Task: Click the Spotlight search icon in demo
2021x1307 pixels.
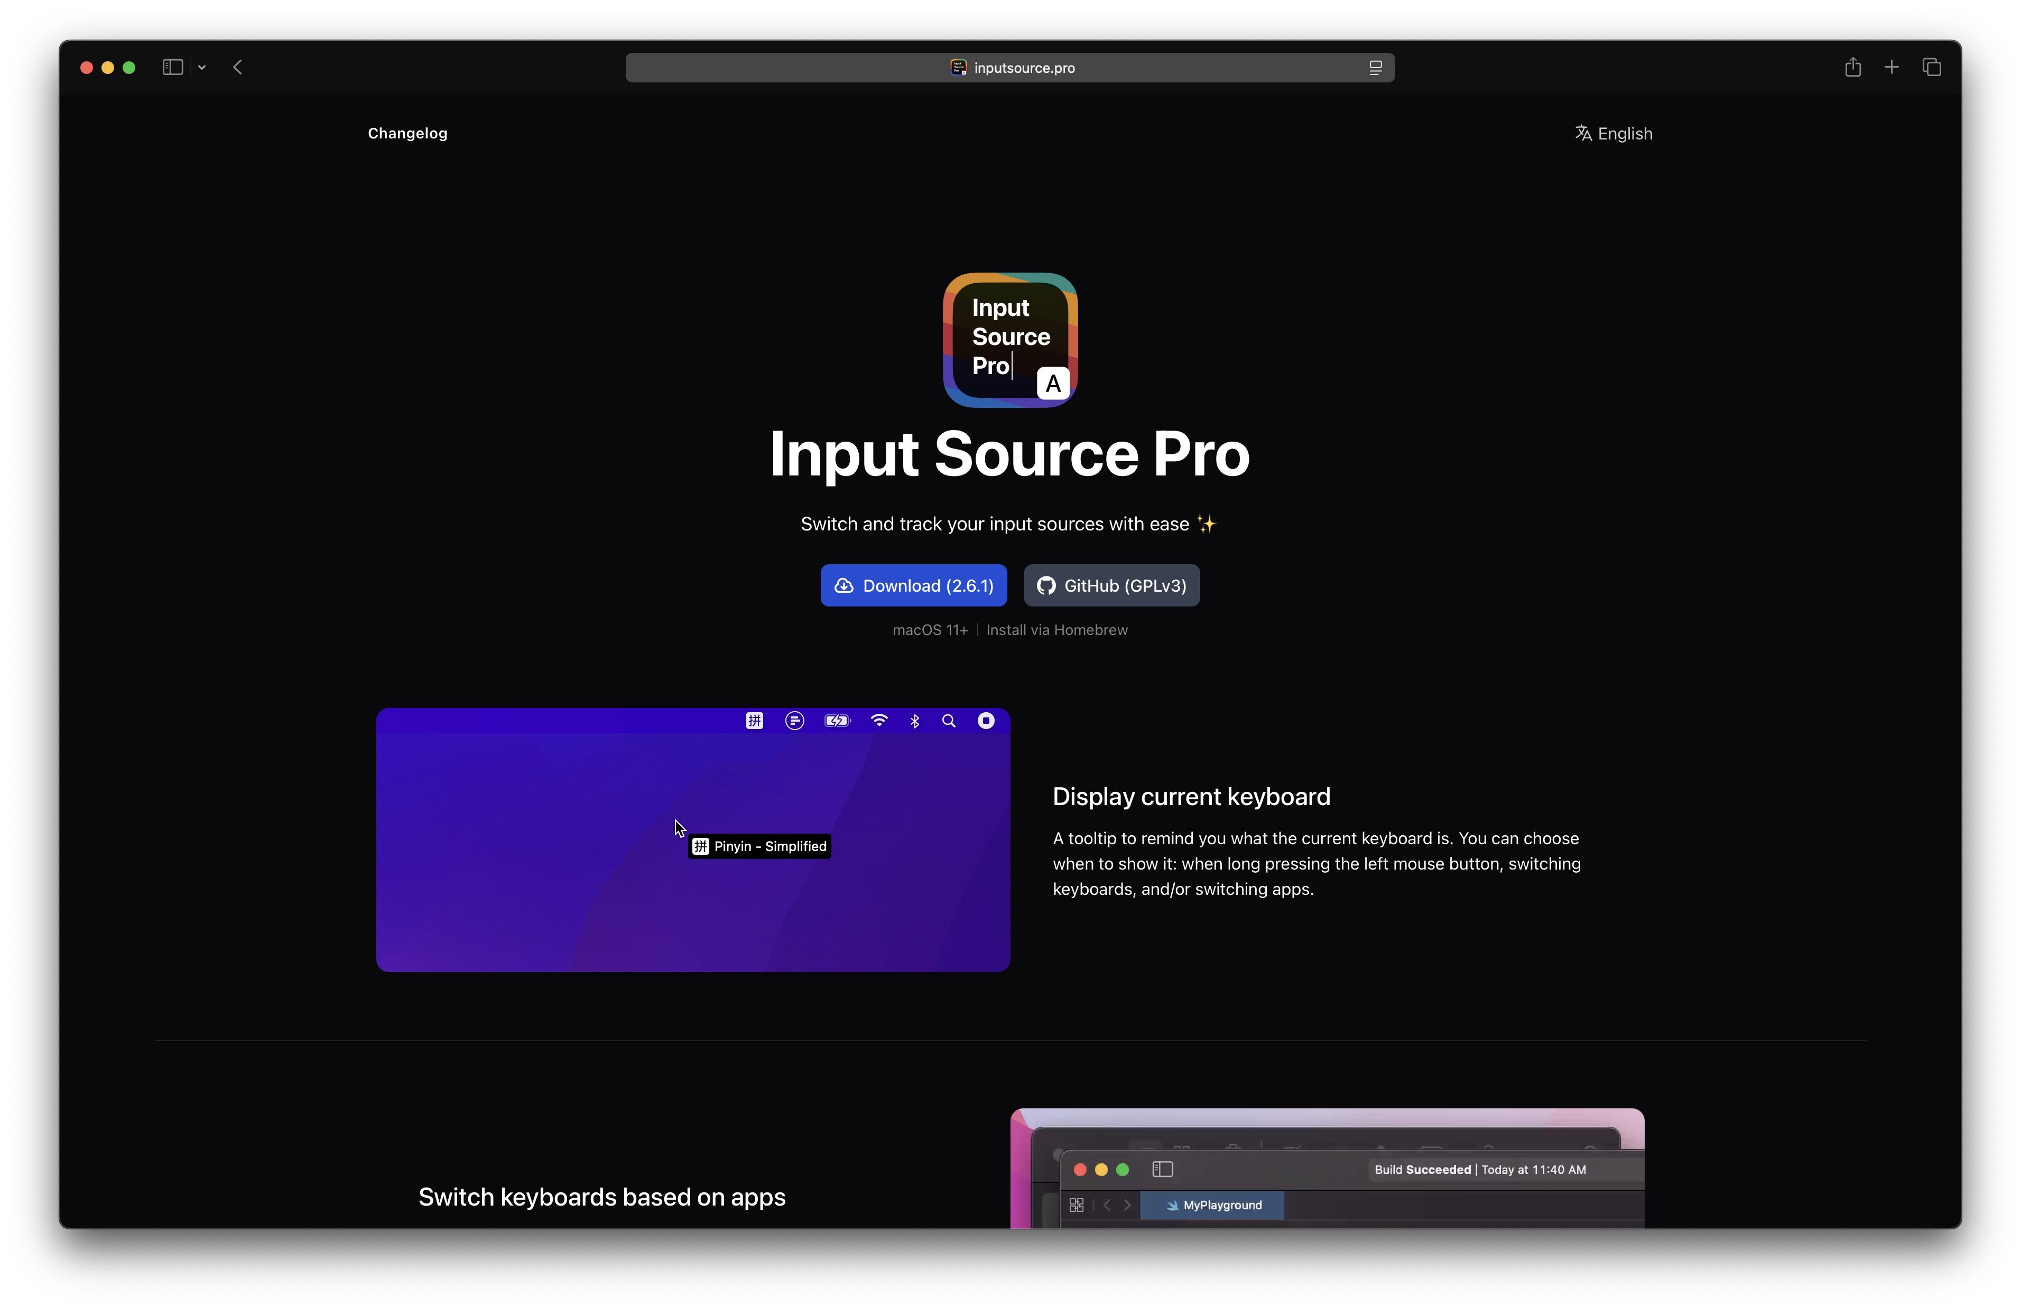Action: click(x=948, y=721)
